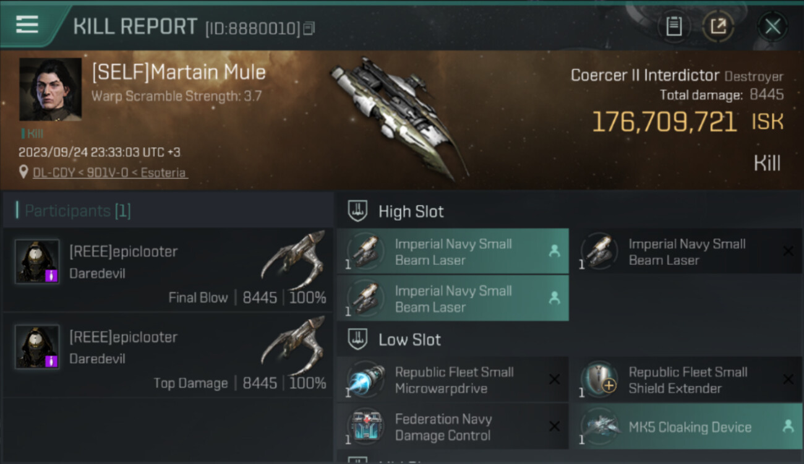Open the DL-CDY location link

click(109, 173)
